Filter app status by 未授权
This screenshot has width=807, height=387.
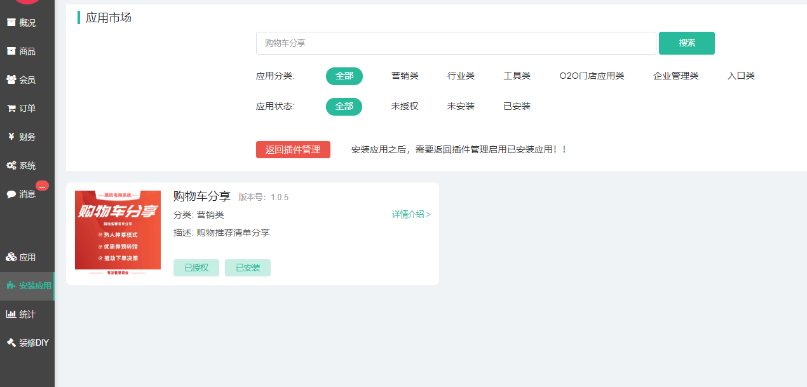coord(405,107)
